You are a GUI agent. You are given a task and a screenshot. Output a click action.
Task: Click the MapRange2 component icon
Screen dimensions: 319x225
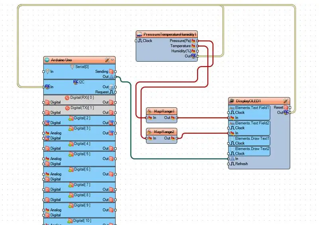[x=150, y=132]
